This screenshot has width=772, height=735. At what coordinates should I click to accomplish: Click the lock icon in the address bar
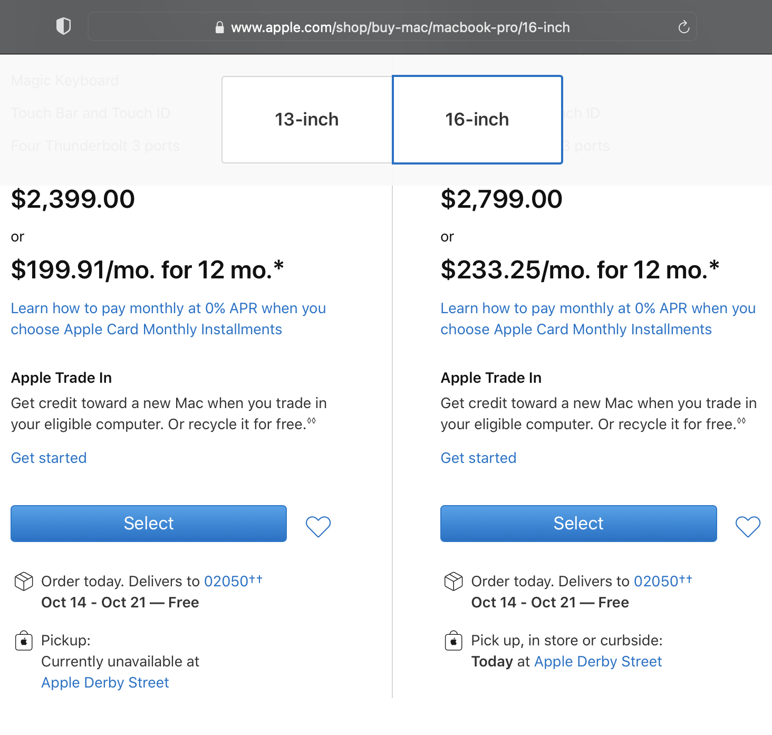coord(219,27)
